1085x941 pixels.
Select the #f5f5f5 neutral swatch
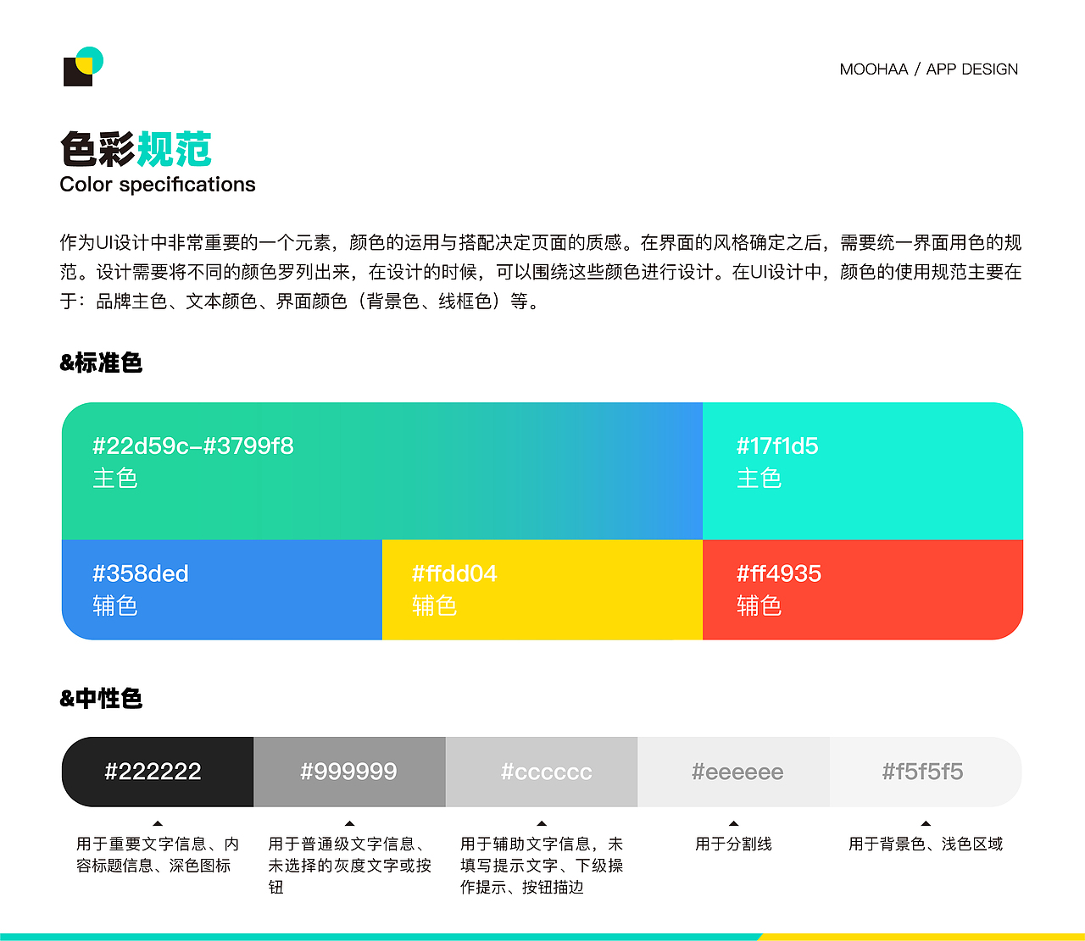(x=926, y=772)
